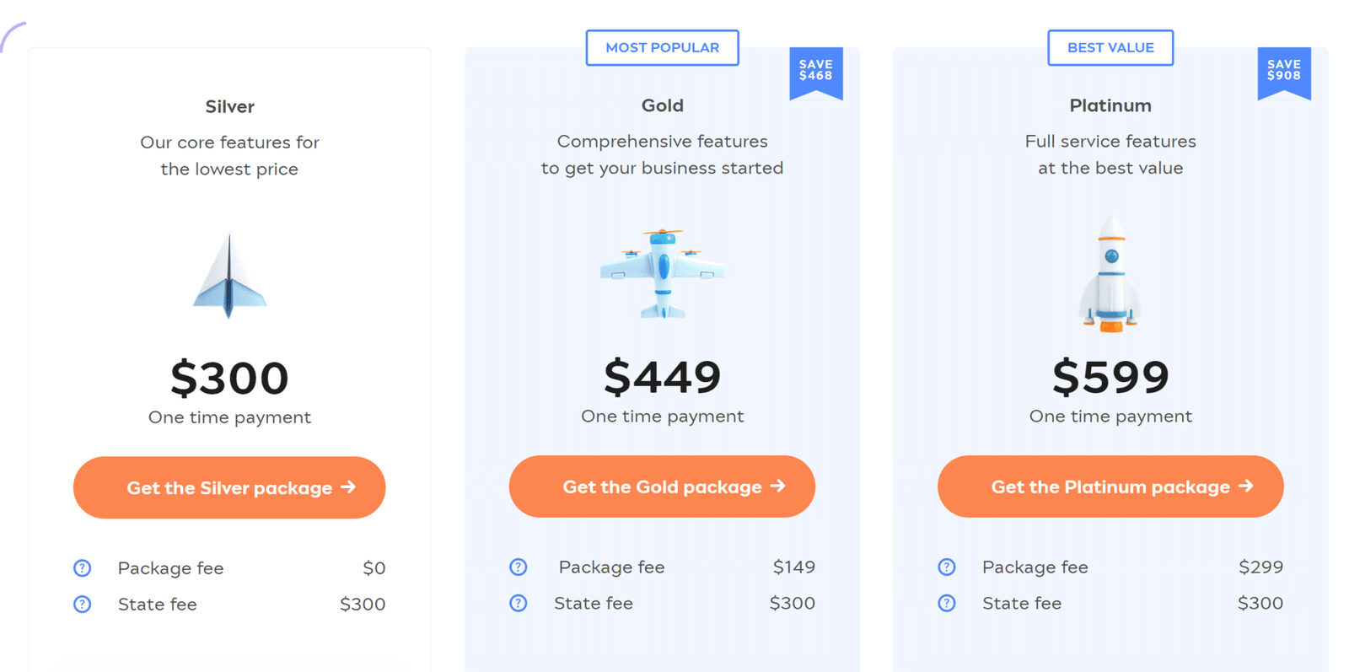
Task: Click the MOST POPULAR badge
Action: coord(663,48)
